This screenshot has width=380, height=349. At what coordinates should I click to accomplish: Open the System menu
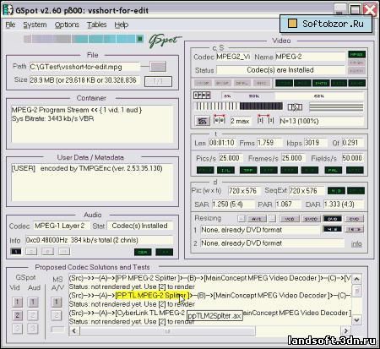click(35, 25)
